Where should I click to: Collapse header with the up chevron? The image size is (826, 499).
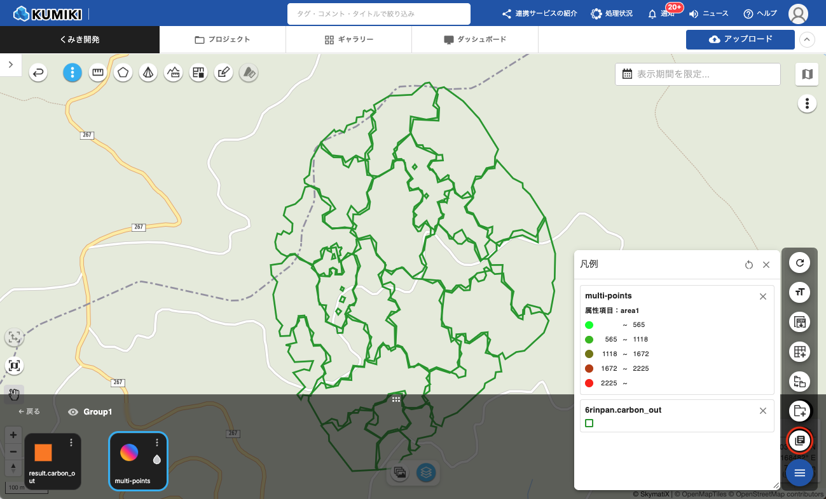[x=807, y=39]
